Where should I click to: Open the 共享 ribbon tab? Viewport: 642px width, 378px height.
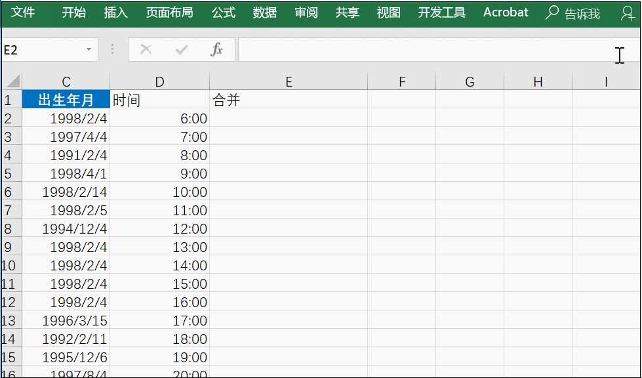(347, 12)
